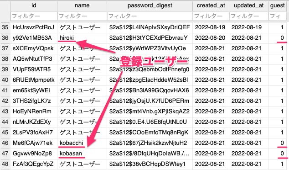Select ゲストユーザー name in row 48
Viewport: 289px width, 170px height.
(x=82, y=164)
